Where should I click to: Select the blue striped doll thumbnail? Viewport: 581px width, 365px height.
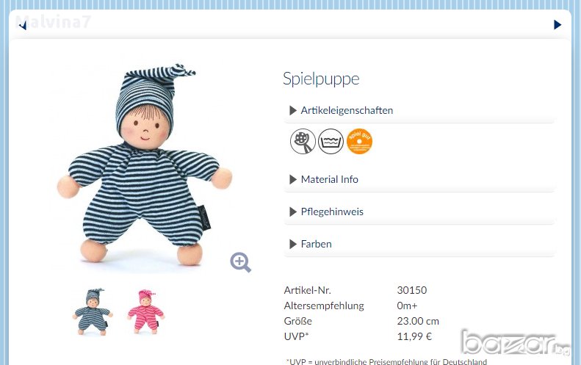(91, 311)
